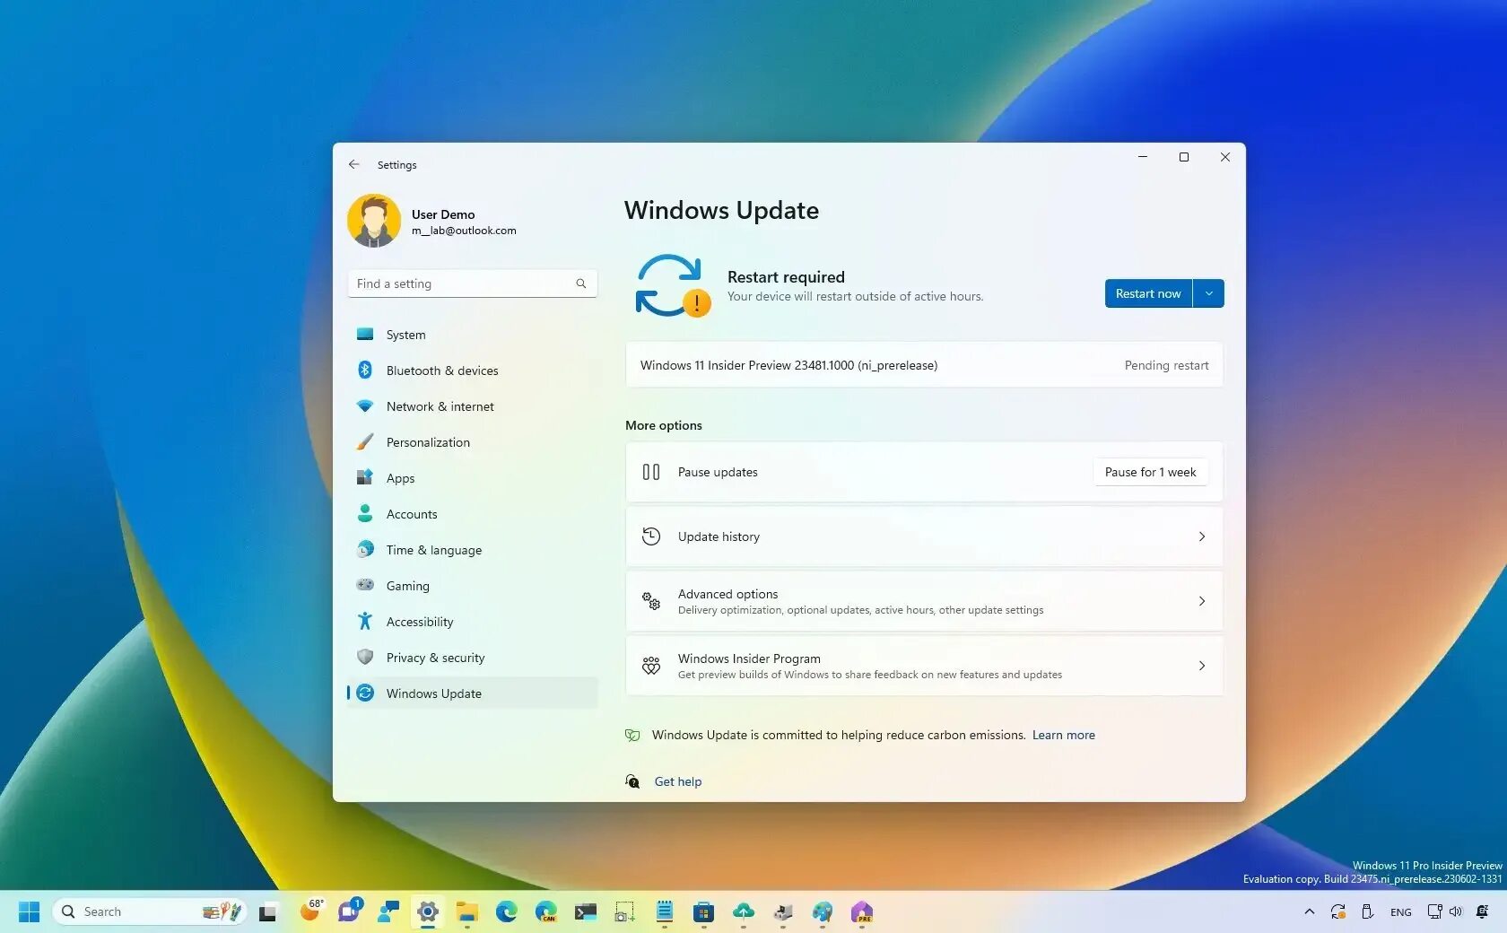
Task: Click the Safely Remove Hardware USB tray icon
Action: coord(1367,911)
